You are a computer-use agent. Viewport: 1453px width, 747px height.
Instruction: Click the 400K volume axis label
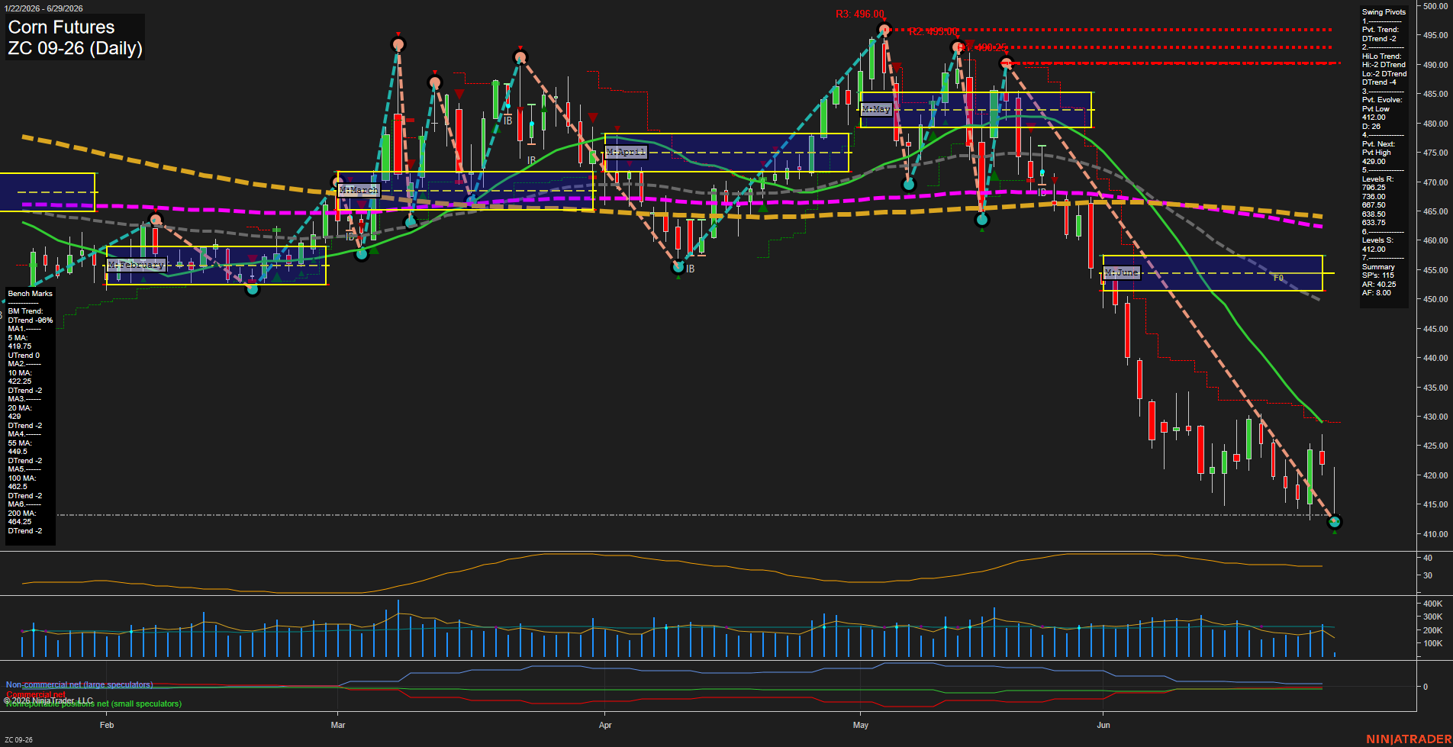[x=1432, y=604]
